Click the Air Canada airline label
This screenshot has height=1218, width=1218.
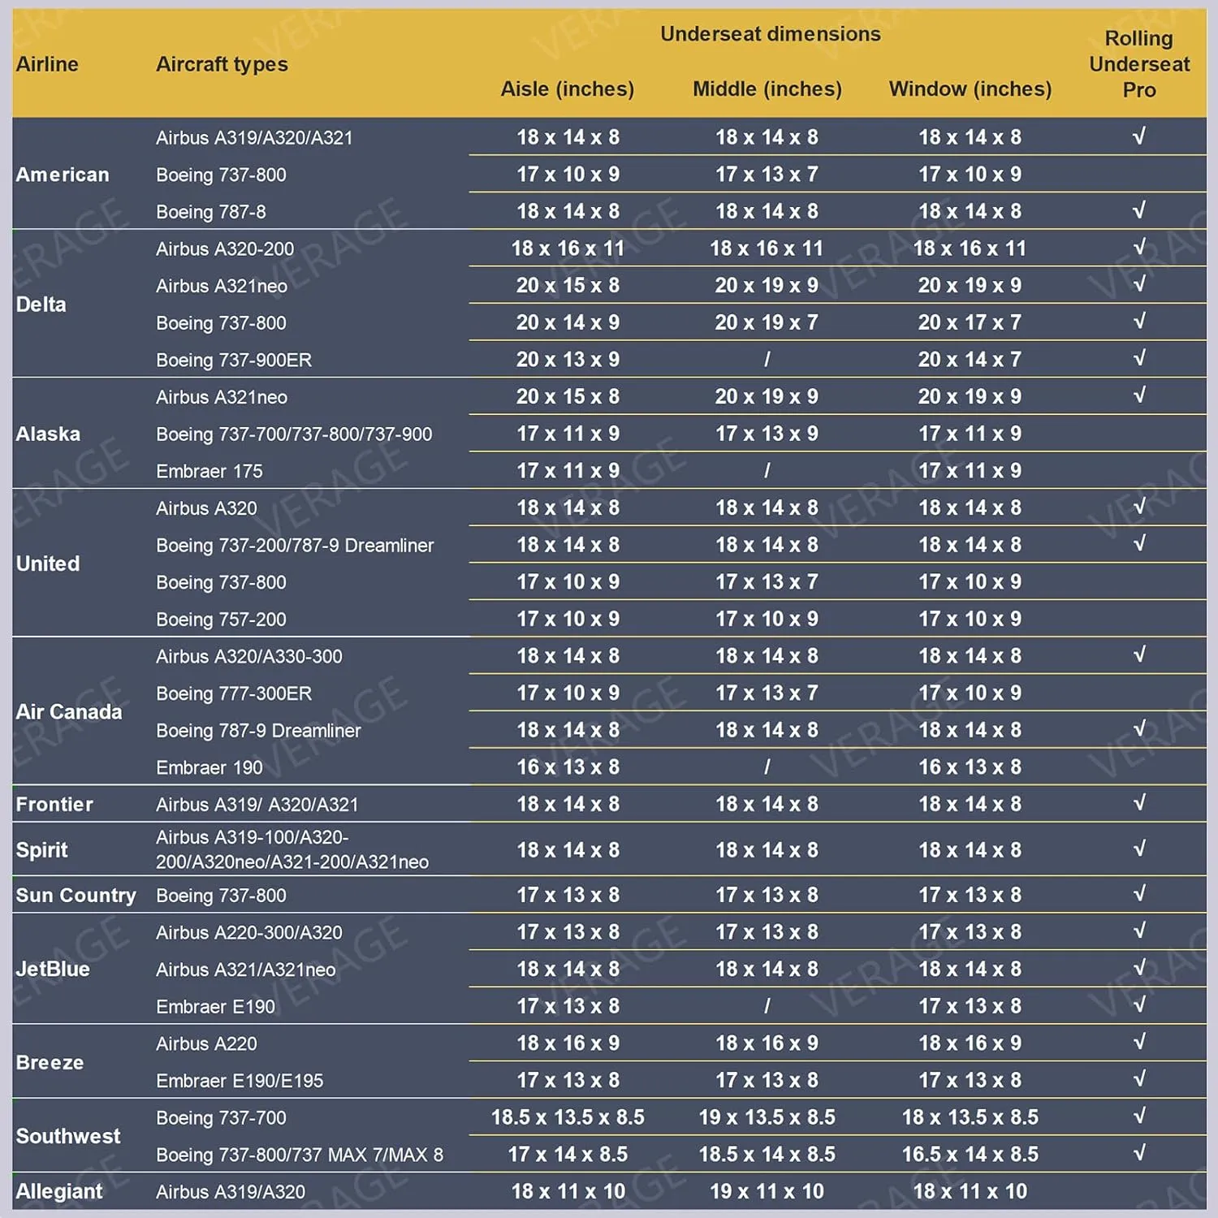coord(69,711)
